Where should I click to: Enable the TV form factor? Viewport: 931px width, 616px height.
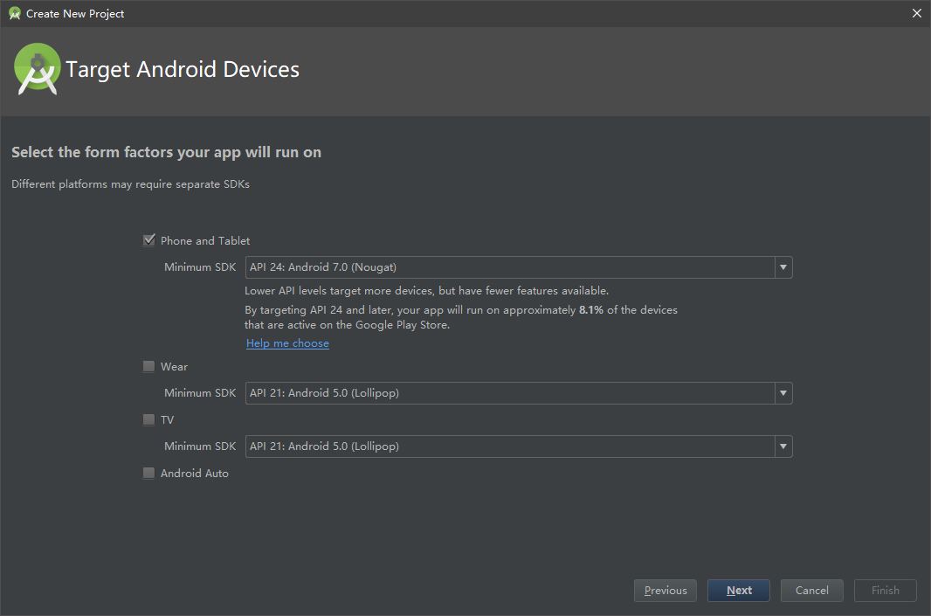click(148, 419)
